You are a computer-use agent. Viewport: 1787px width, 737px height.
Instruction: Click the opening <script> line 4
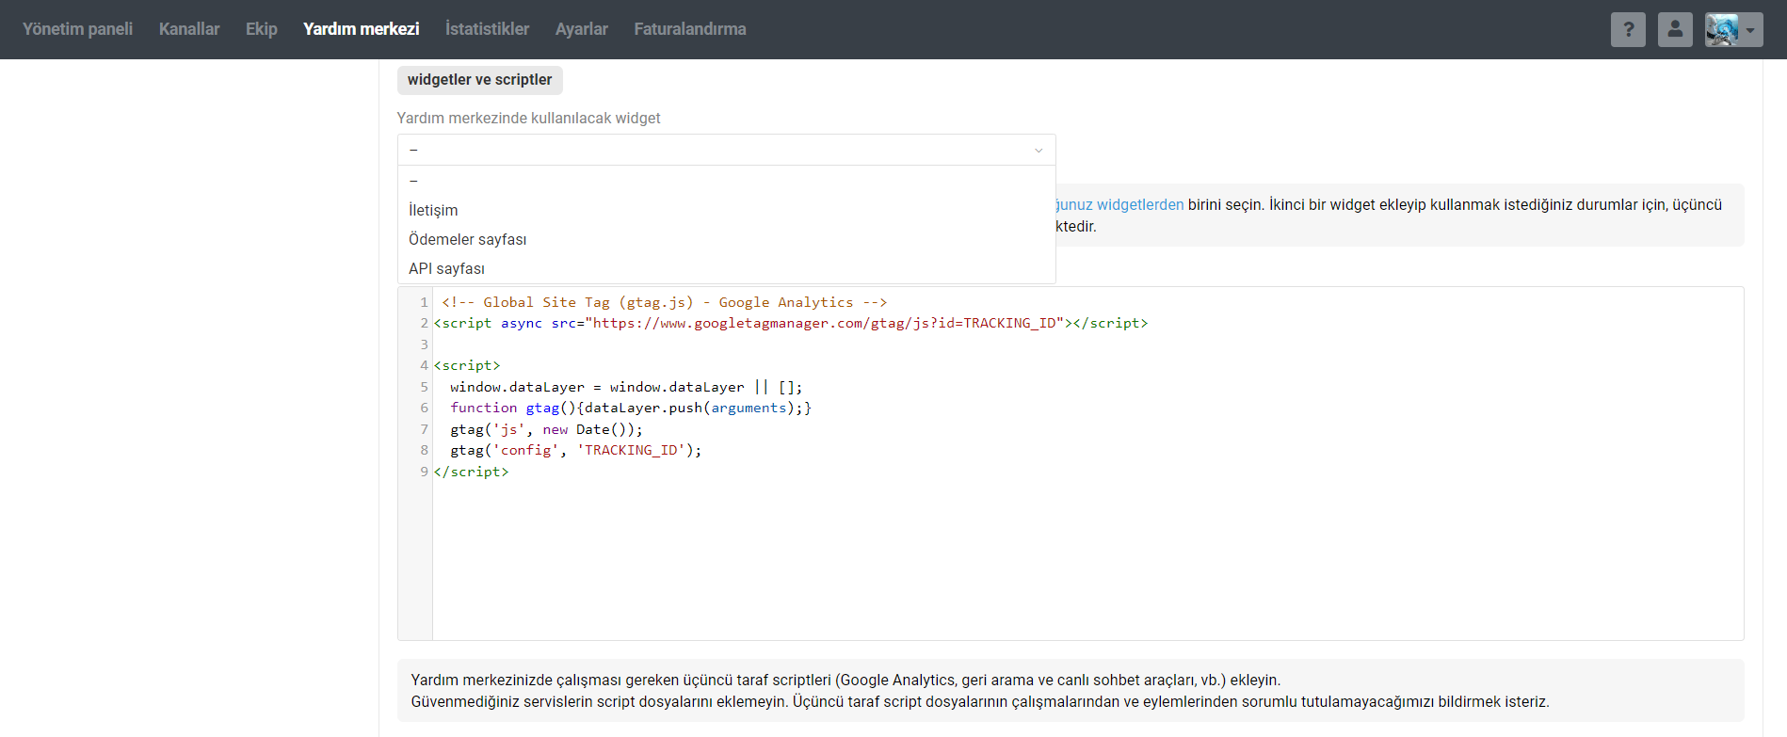pyautogui.click(x=467, y=365)
